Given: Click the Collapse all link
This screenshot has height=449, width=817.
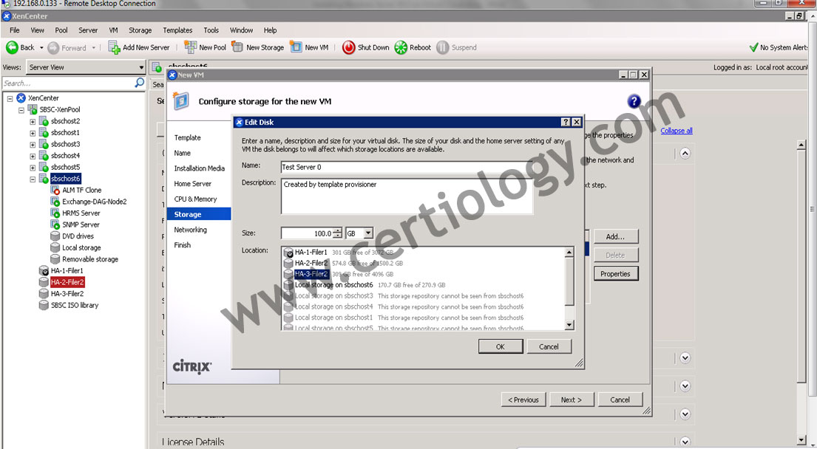Looking at the screenshot, I should (677, 131).
